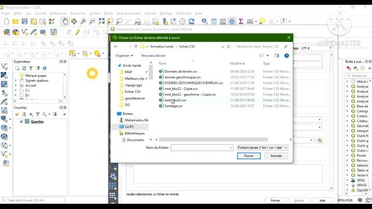Open the Processing Toolbox gear icon
Image resolution: width=372 pixels, height=209 pixels.
(232, 21)
